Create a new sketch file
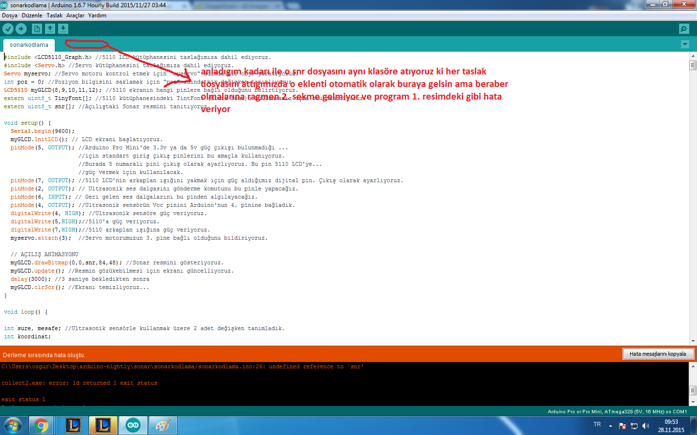Screen dimensions: 697x435 [37, 29]
